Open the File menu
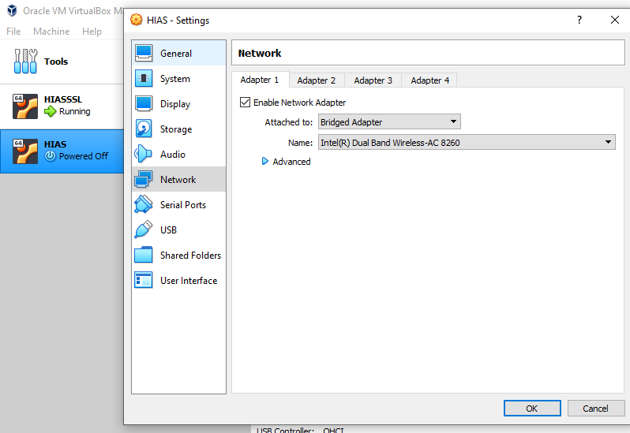 click(x=13, y=32)
